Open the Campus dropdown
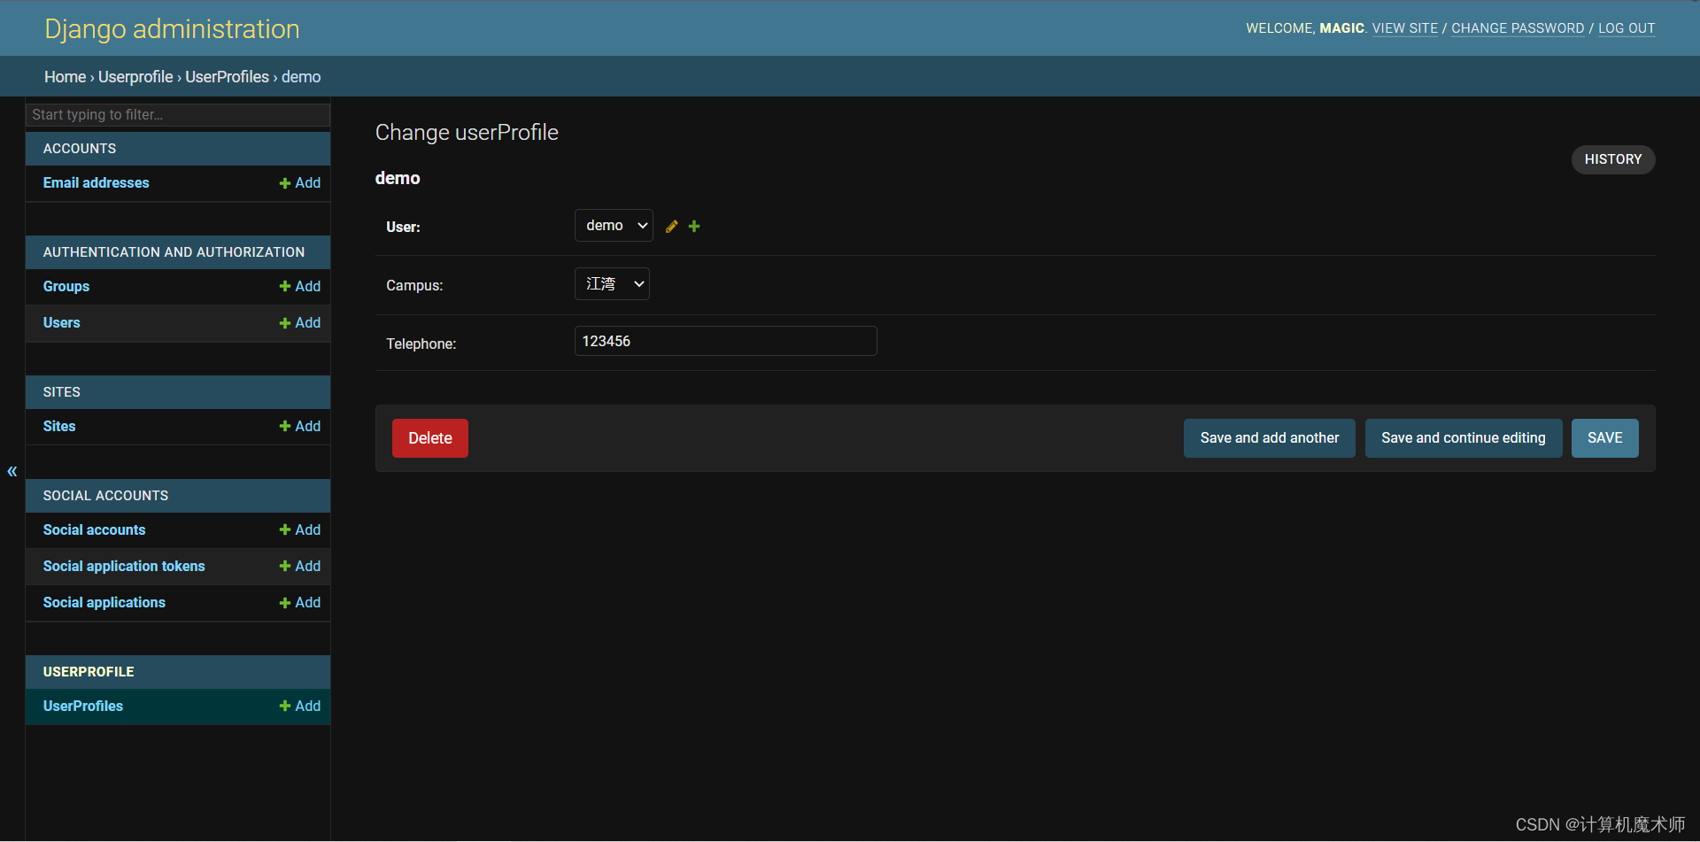Viewport: 1700px width, 842px height. (x=612, y=284)
